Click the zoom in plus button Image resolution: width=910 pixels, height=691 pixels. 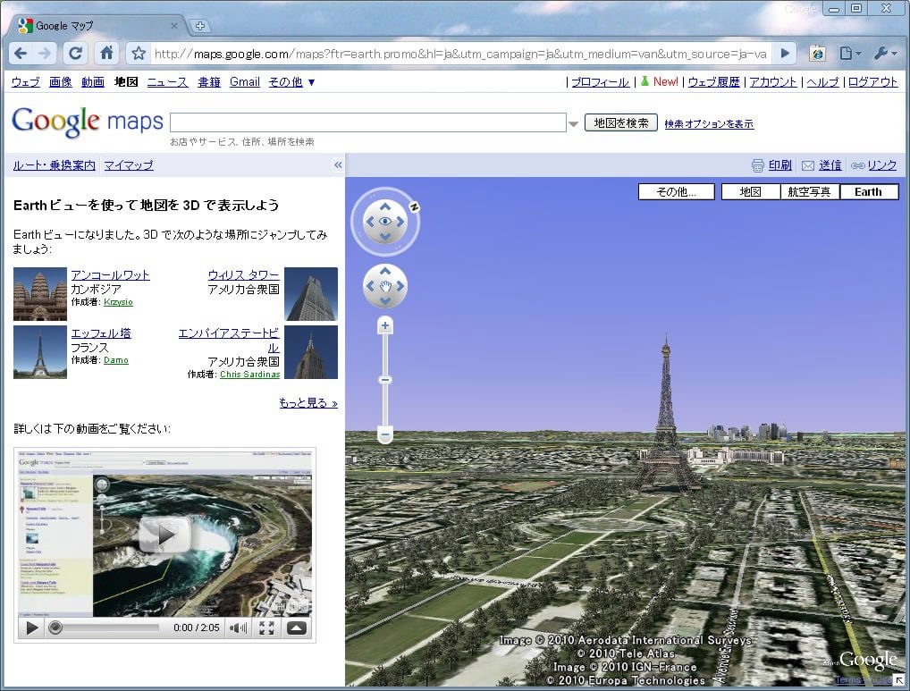coord(385,326)
